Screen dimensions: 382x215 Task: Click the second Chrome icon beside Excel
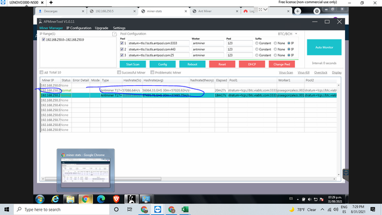[171, 210]
